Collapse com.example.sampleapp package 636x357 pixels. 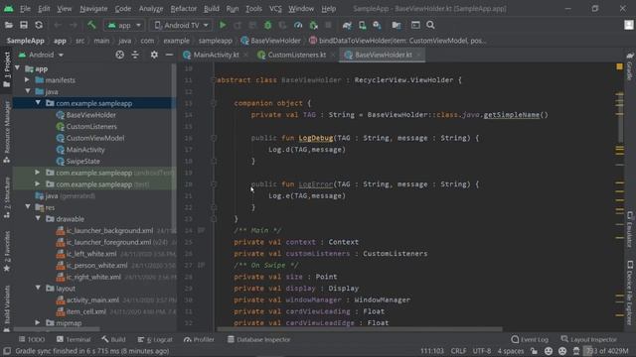click(x=38, y=103)
